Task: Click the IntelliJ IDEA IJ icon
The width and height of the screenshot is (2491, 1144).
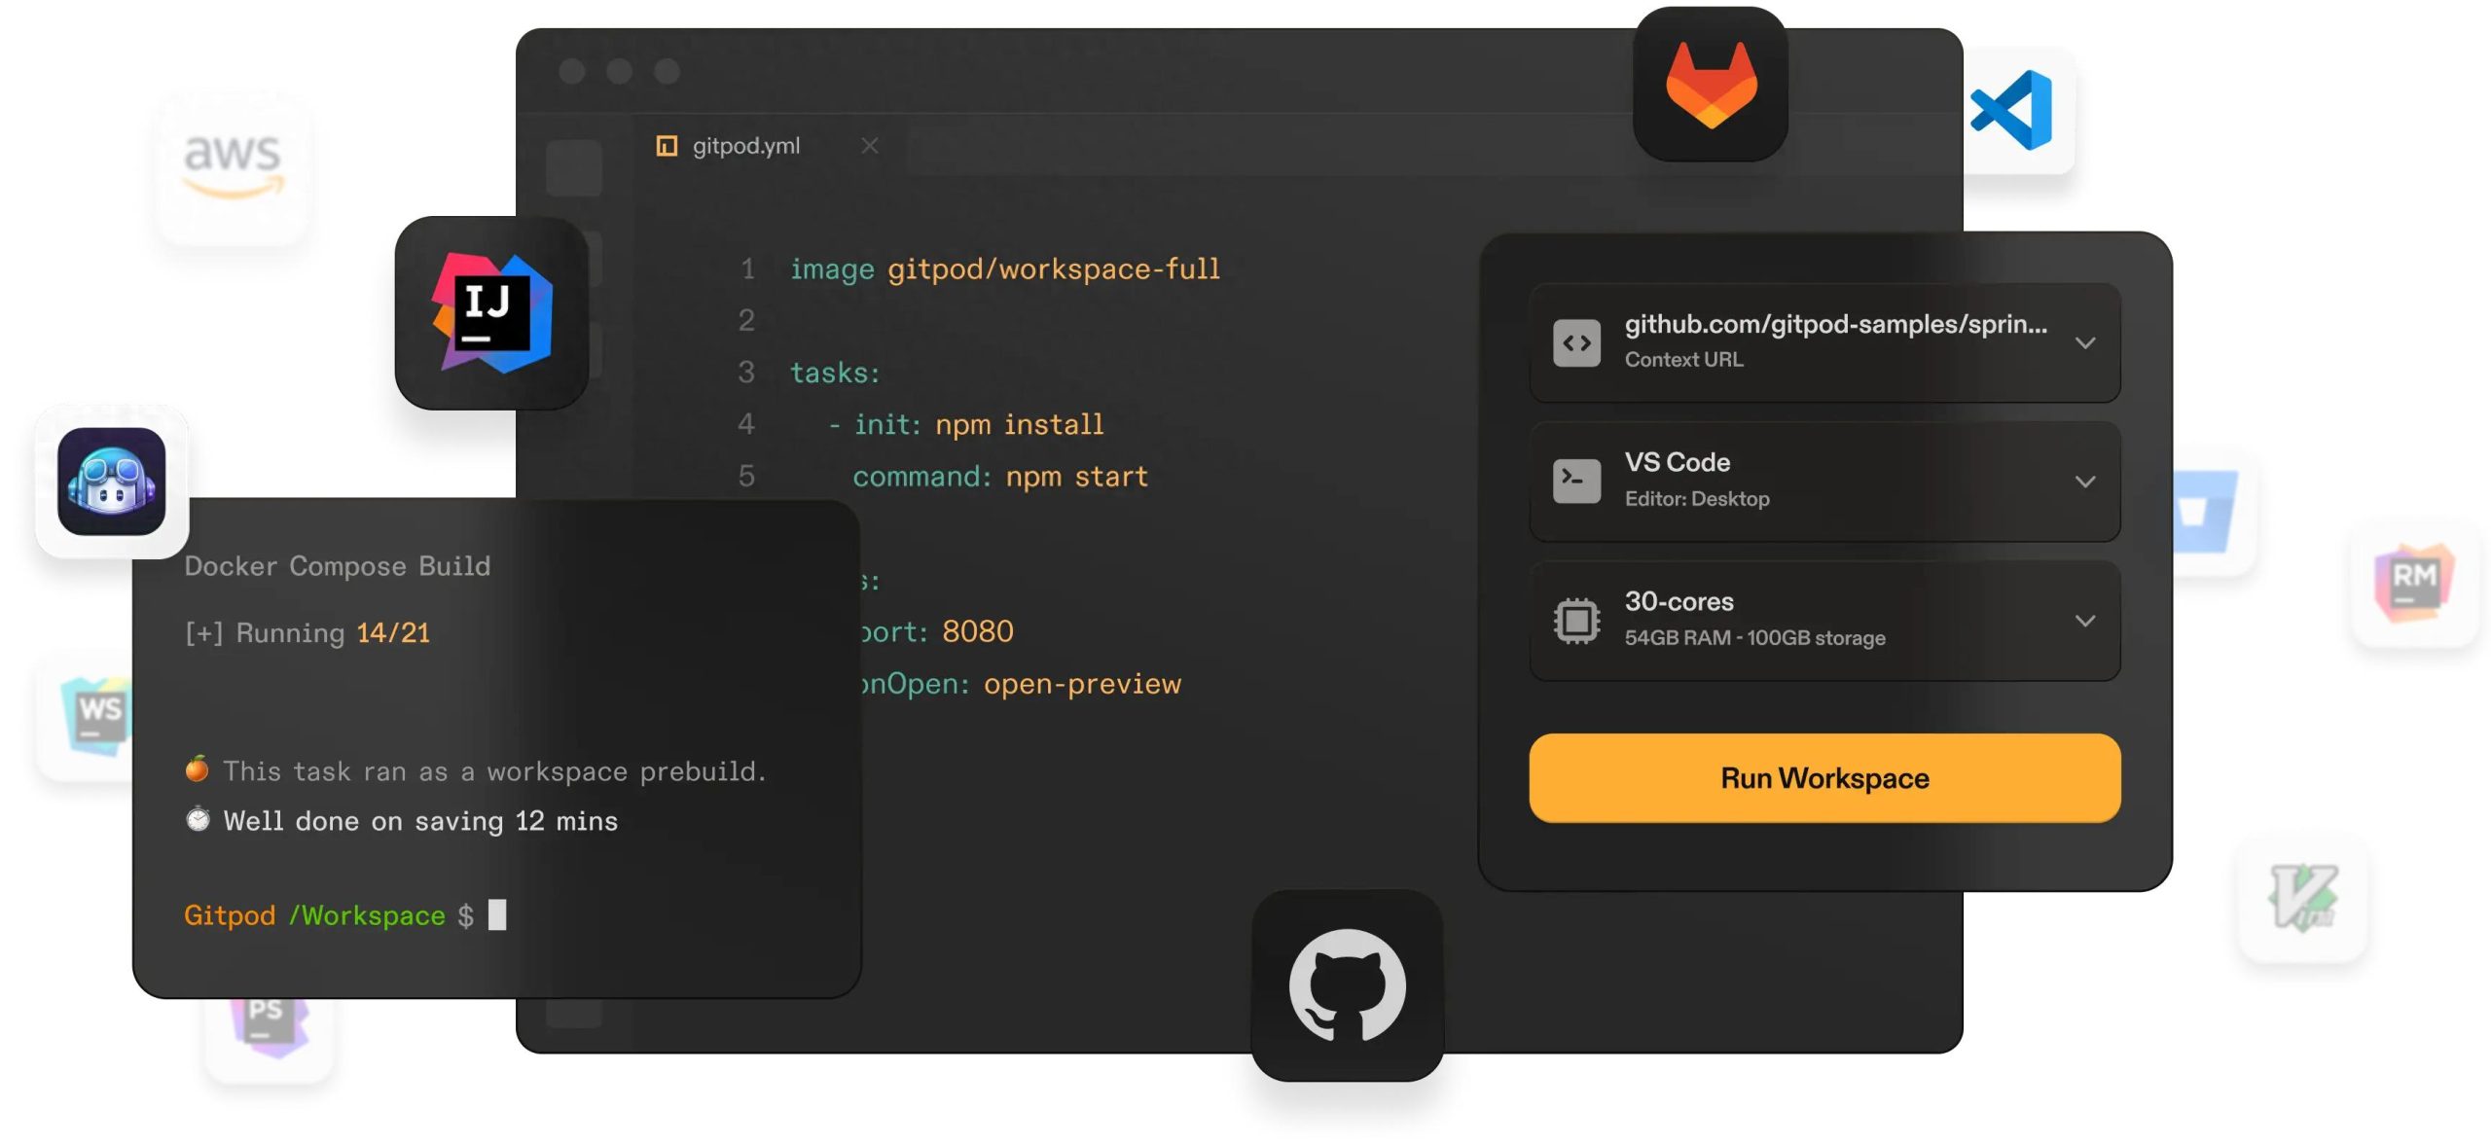Action: pyautogui.click(x=491, y=312)
